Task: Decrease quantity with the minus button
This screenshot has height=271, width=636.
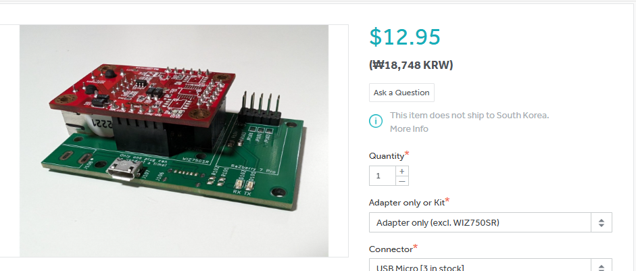Action: tap(402, 181)
